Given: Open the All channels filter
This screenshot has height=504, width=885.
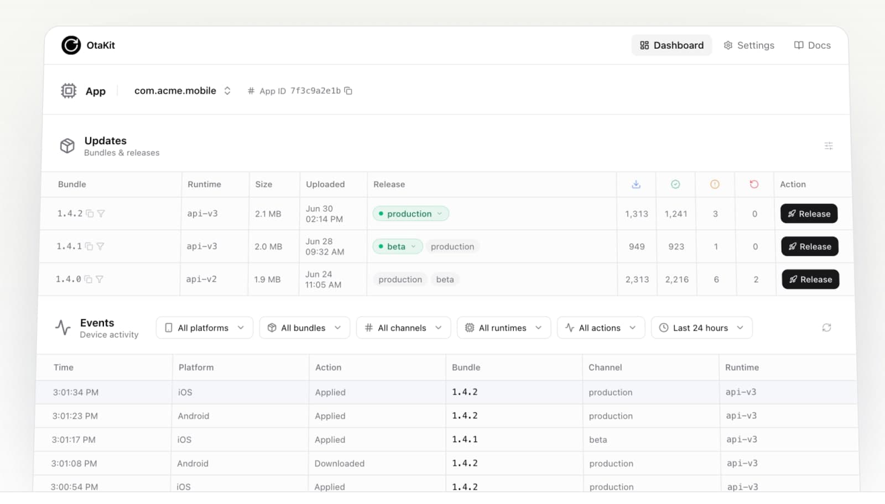Looking at the screenshot, I should pyautogui.click(x=404, y=328).
